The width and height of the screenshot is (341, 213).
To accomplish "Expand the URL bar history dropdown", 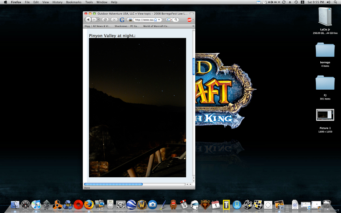I will (160, 19).
